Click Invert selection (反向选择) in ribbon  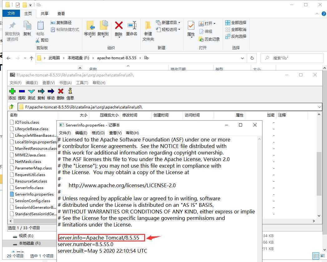pos(236,36)
